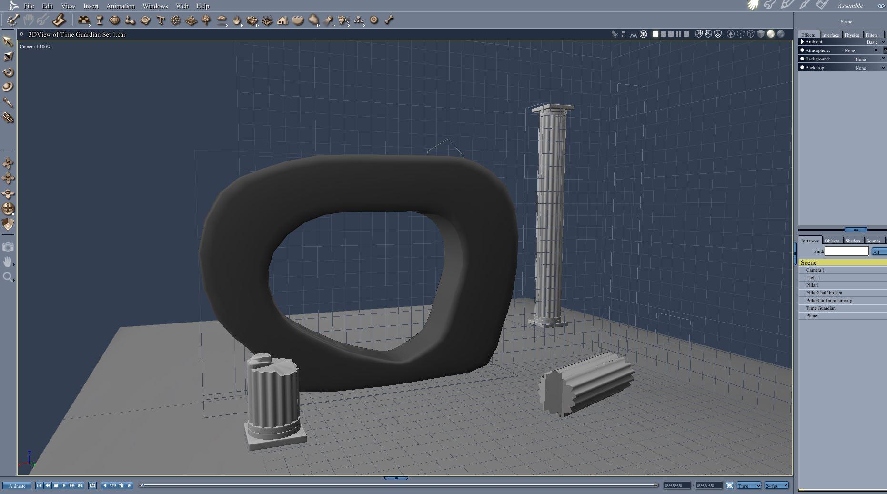Insert a house architectural object
Viewport: 887px width, 494px height.
[282, 20]
